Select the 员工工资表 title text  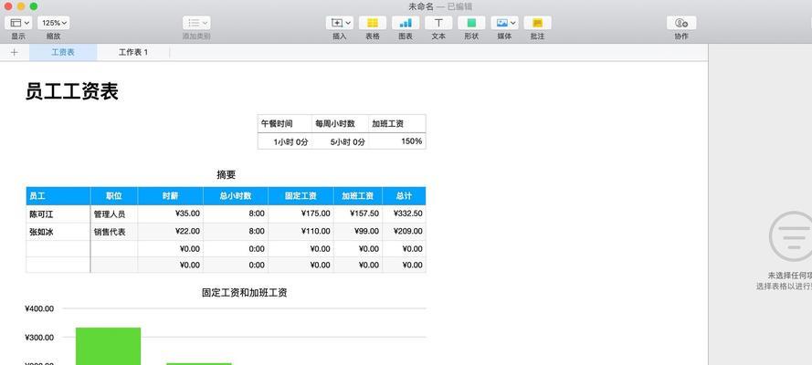click(x=72, y=91)
